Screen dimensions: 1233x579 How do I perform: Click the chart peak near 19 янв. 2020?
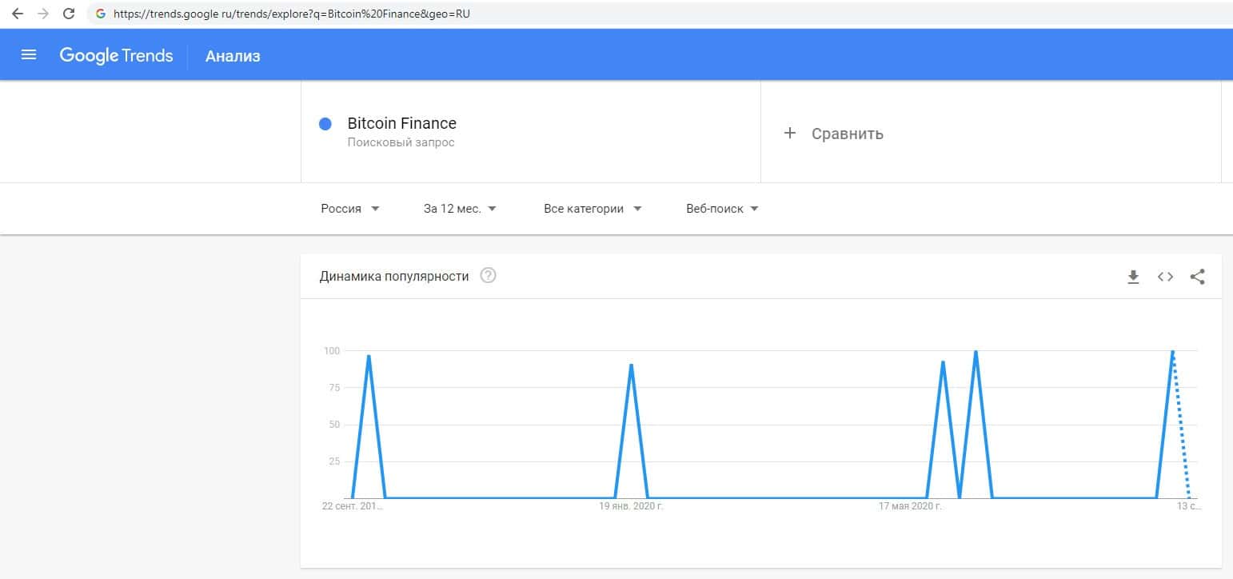(x=632, y=366)
